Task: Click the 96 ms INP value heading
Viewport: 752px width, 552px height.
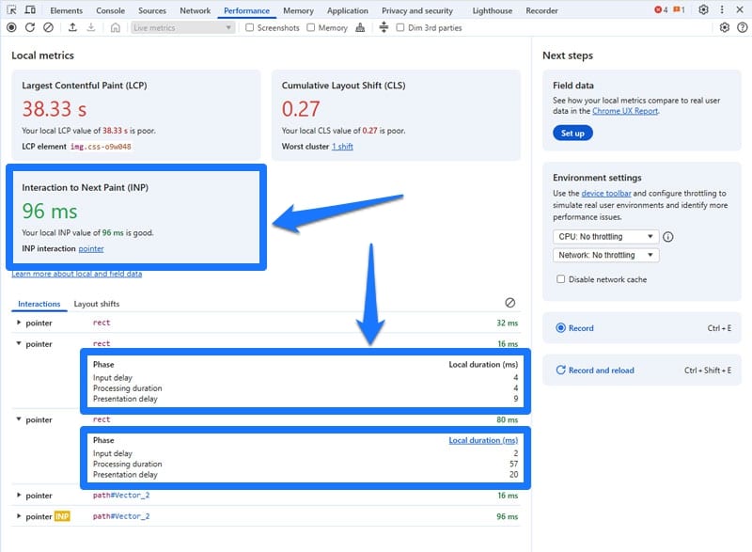Action: [x=50, y=211]
